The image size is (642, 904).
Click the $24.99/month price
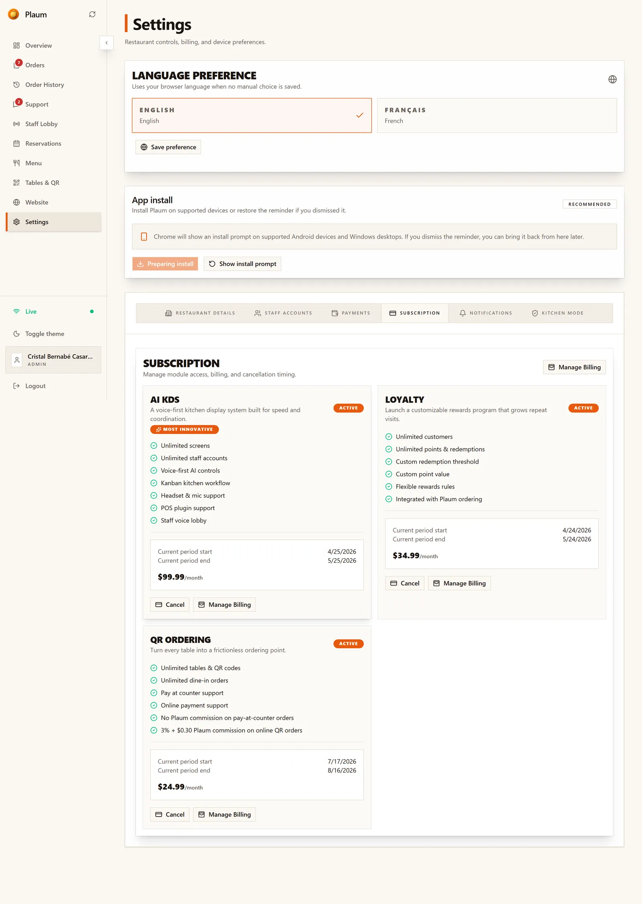coord(180,787)
